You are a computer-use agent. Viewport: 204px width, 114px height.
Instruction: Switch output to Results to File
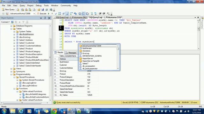(x=87, y=14)
